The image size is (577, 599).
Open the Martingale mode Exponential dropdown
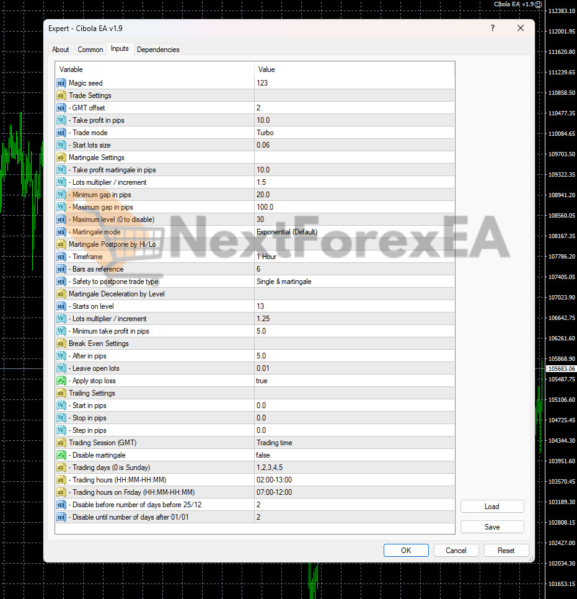tap(353, 232)
